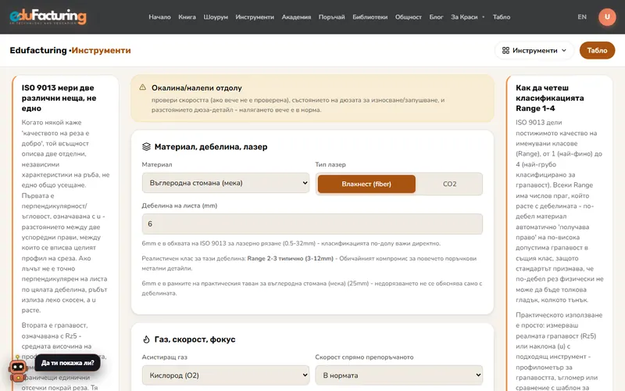Image resolution: width=625 pixels, height=391 pixels.
Task: Click the Да ти покажа ли? chat bubble
Action: tap(68, 363)
